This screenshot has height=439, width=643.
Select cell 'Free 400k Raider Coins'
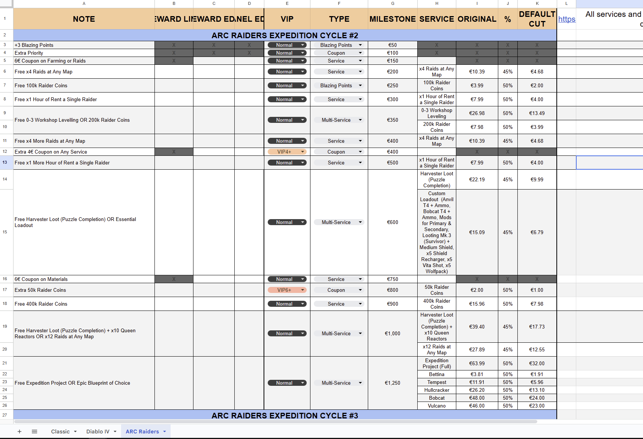(x=84, y=304)
